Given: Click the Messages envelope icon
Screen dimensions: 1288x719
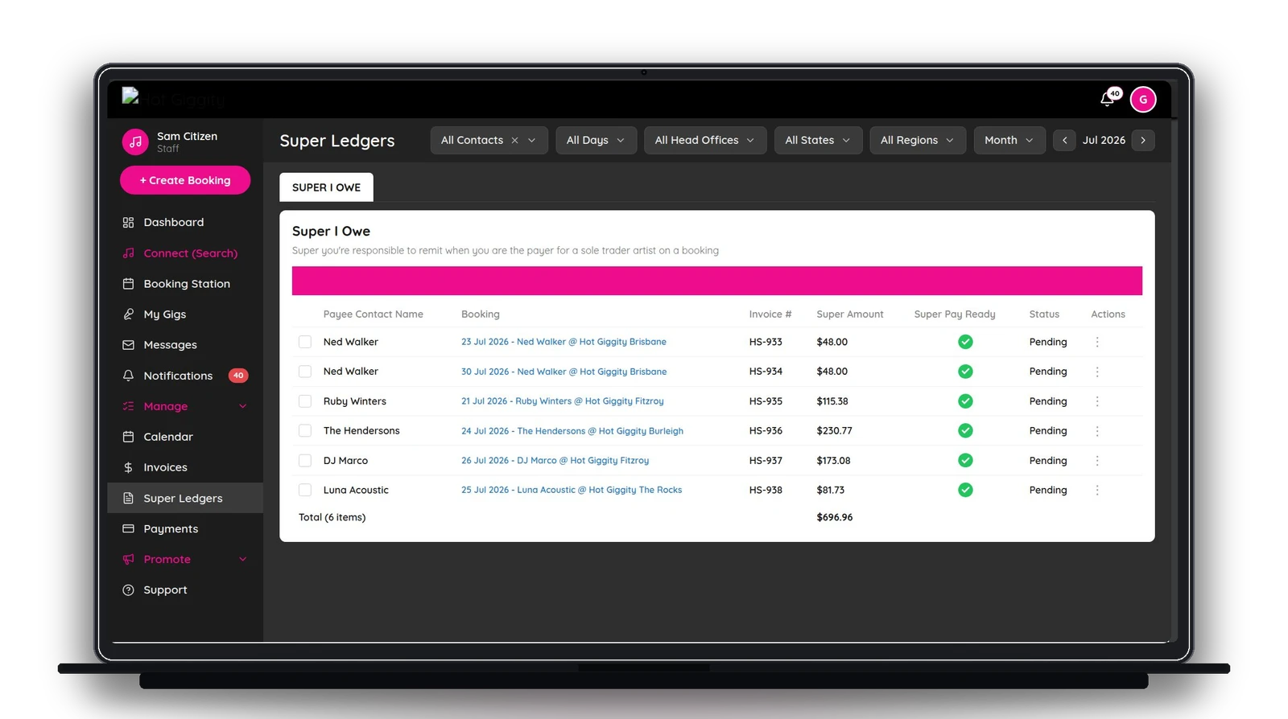Looking at the screenshot, I should 128,345.
